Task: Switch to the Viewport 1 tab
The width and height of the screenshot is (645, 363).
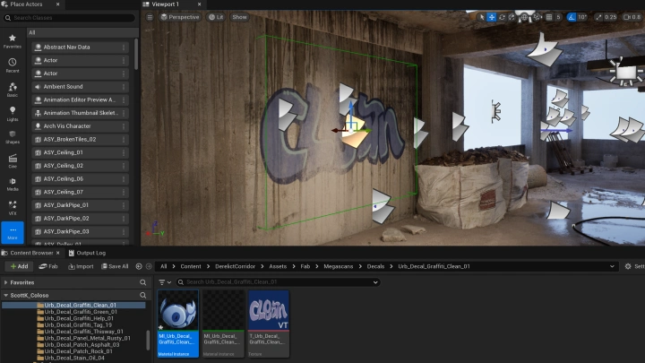Action: pyautogui.click(x=167, y=4)
